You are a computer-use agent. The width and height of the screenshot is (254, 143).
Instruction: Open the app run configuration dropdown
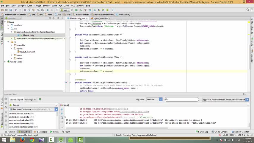click(65, 10)
